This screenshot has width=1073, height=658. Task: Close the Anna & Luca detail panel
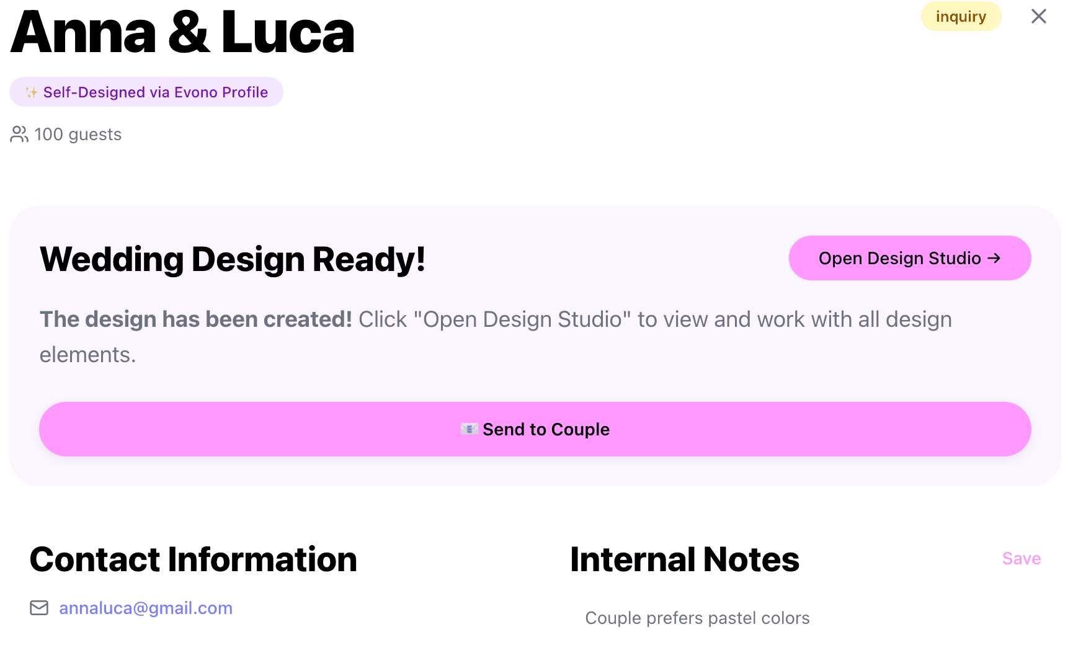[x=1038, y=16]
